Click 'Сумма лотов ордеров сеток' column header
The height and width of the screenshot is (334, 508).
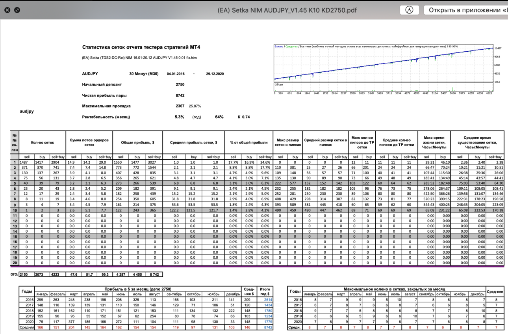89,142
